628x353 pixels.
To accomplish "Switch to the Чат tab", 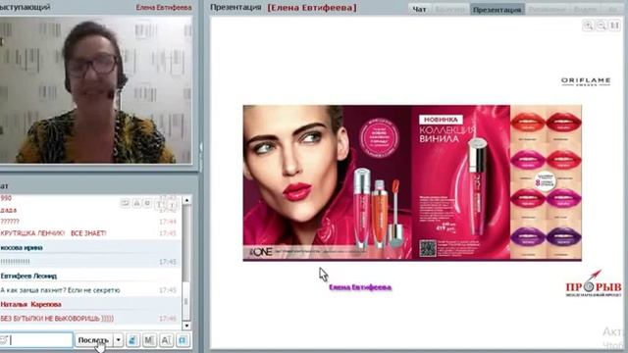I will tap(419, 9).
